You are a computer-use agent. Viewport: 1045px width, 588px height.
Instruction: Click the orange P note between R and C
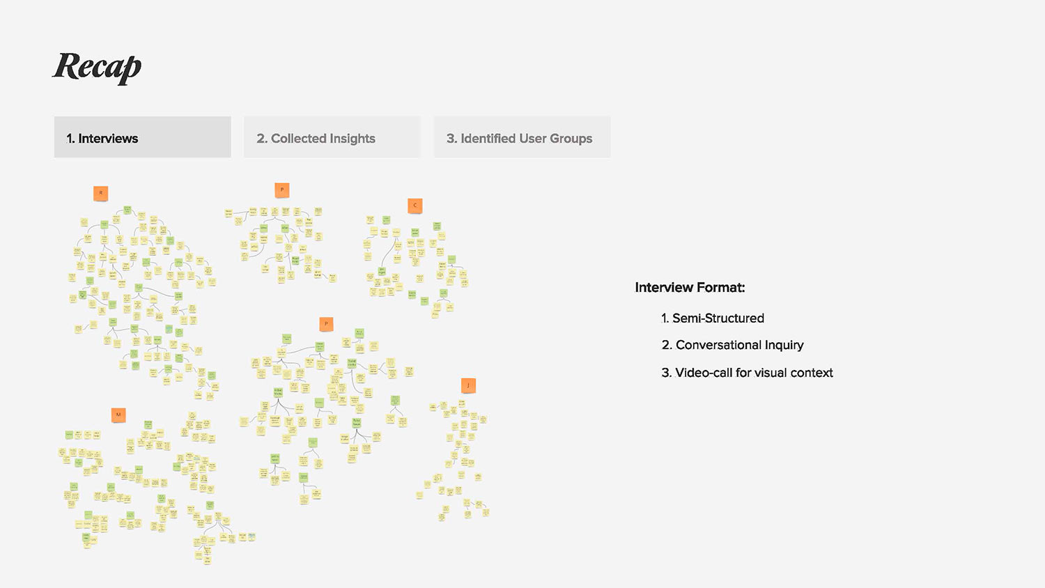[282, 189]
